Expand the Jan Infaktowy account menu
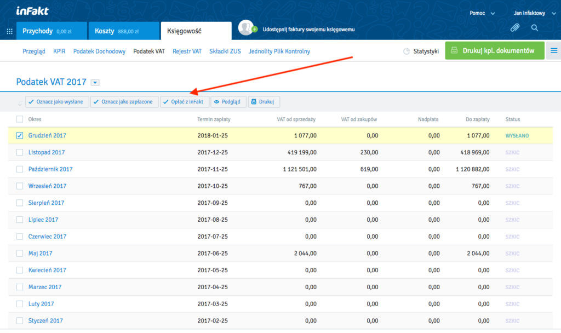 (531, 13)
